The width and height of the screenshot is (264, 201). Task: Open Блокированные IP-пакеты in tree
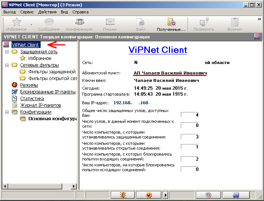coord(48,92)
